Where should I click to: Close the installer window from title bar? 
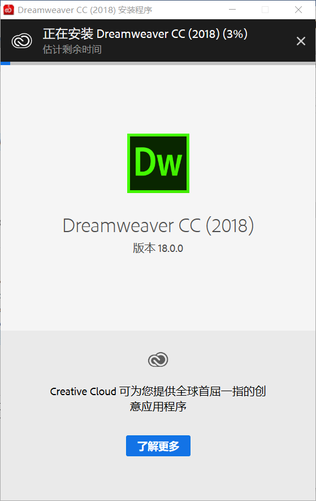(298, 10)
